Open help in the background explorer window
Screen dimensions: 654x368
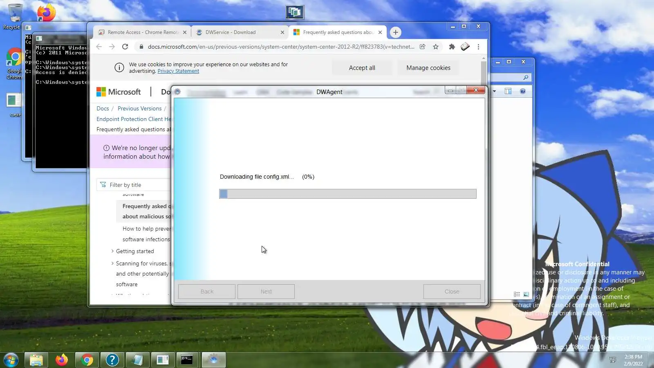click(523, 91)
